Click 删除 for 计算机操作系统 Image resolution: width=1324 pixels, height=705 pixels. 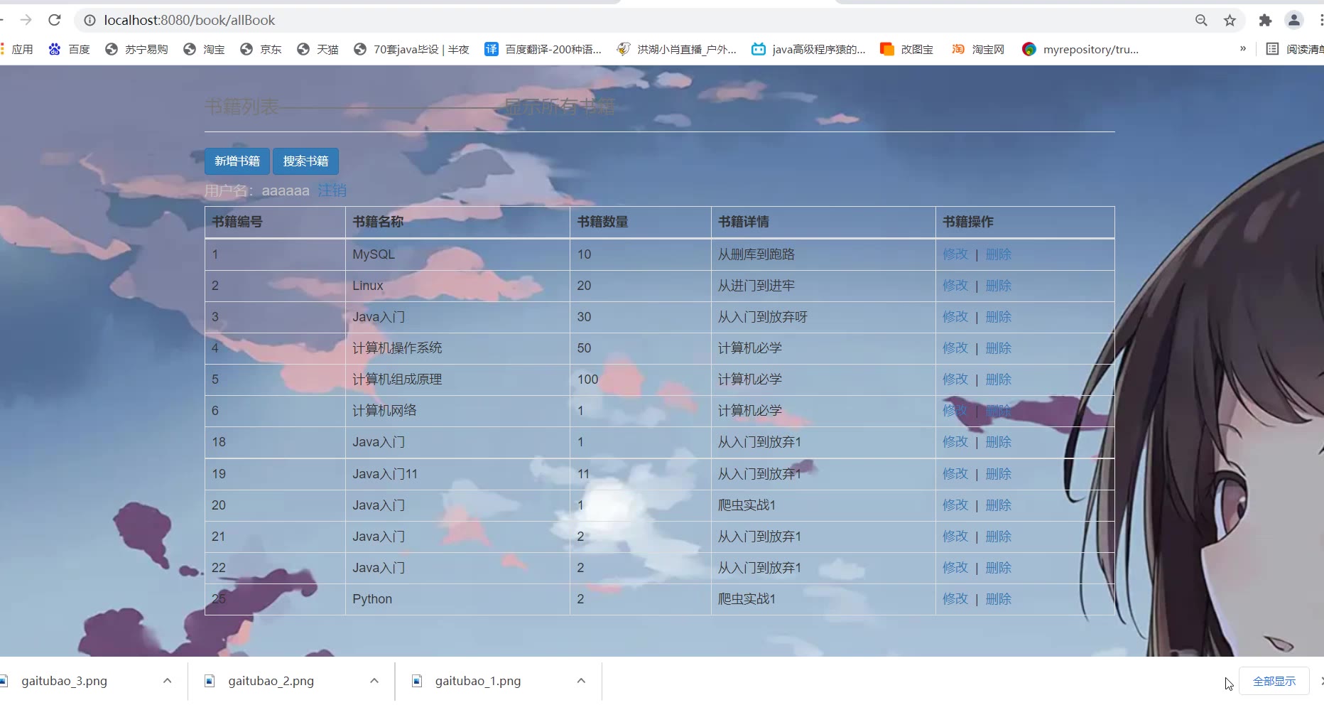[999, 348]
